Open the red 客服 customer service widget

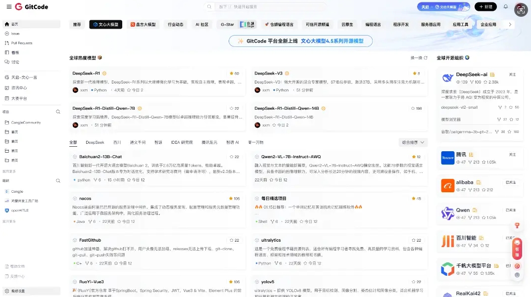click(x=517, y=248)
